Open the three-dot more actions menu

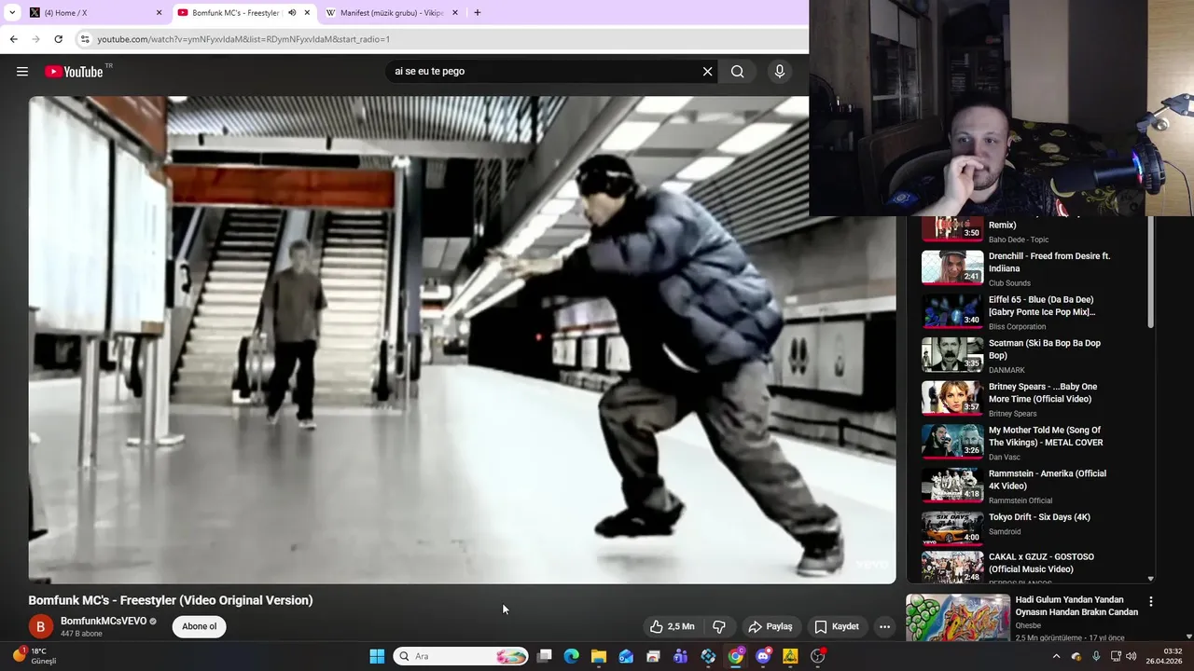[884, 626]
